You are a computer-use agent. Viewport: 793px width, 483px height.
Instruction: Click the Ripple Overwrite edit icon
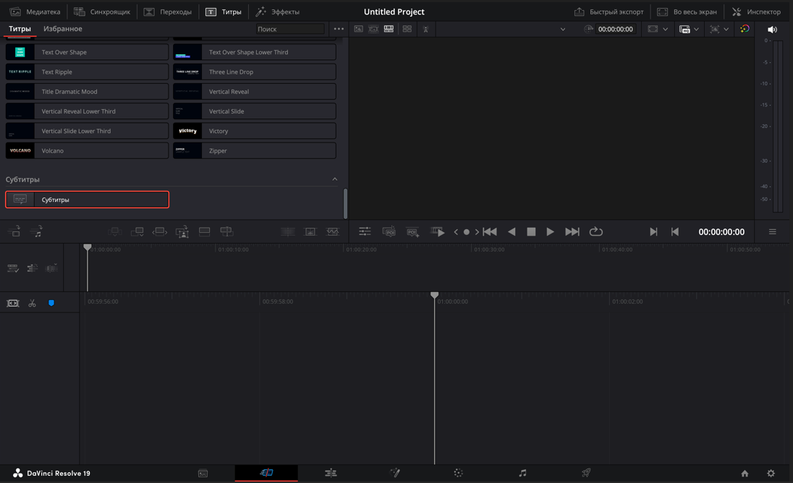pos(159,231)
